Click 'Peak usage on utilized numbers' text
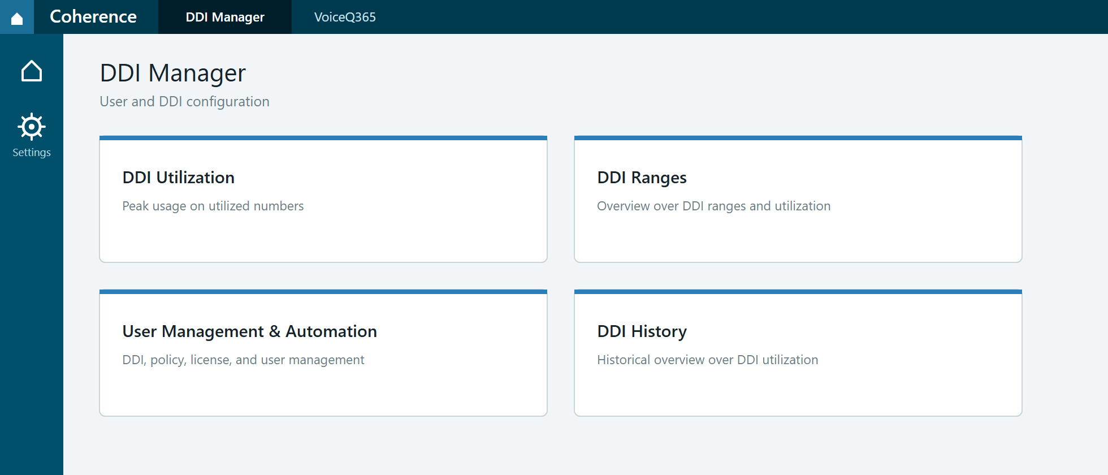Image resolution: width=1108 pixels, height=475 pixels. [213, 206]
